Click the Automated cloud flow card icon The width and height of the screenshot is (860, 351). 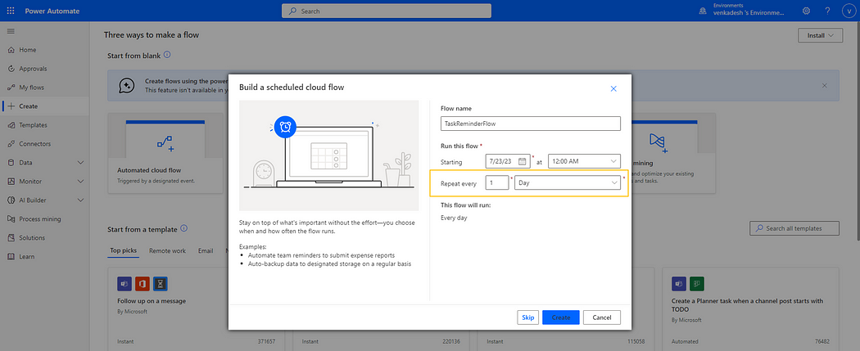165,143
